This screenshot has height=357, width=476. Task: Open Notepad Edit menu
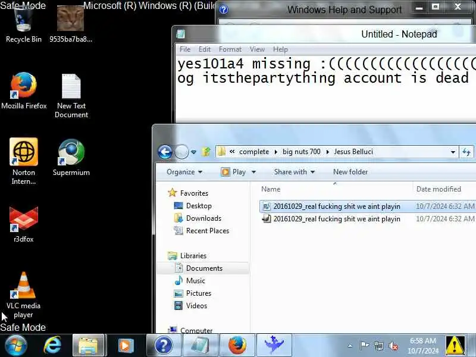click(x=205, y=49)
